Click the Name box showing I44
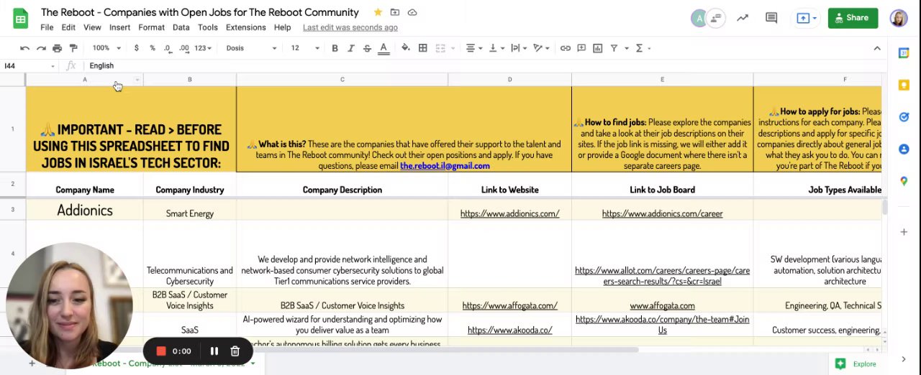Image resolution: width=921 pixels, height=375 pixels. (29, 65)
